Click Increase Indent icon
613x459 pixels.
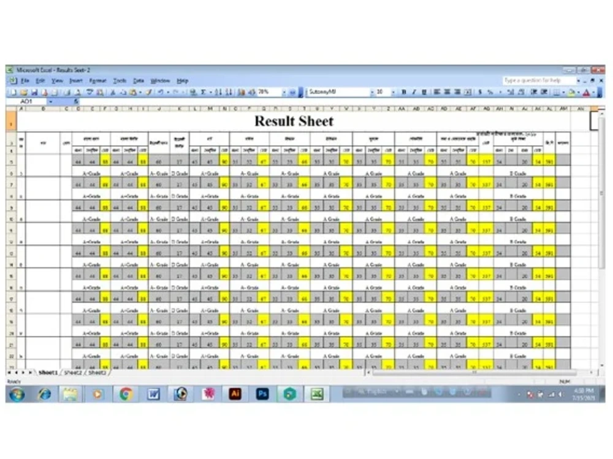tap(544, 92)
